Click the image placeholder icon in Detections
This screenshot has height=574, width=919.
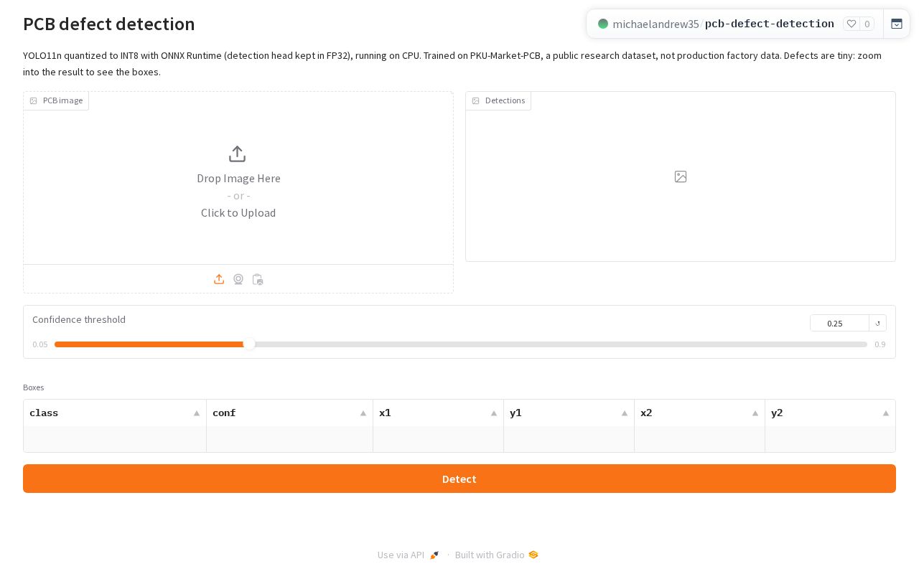681,177
